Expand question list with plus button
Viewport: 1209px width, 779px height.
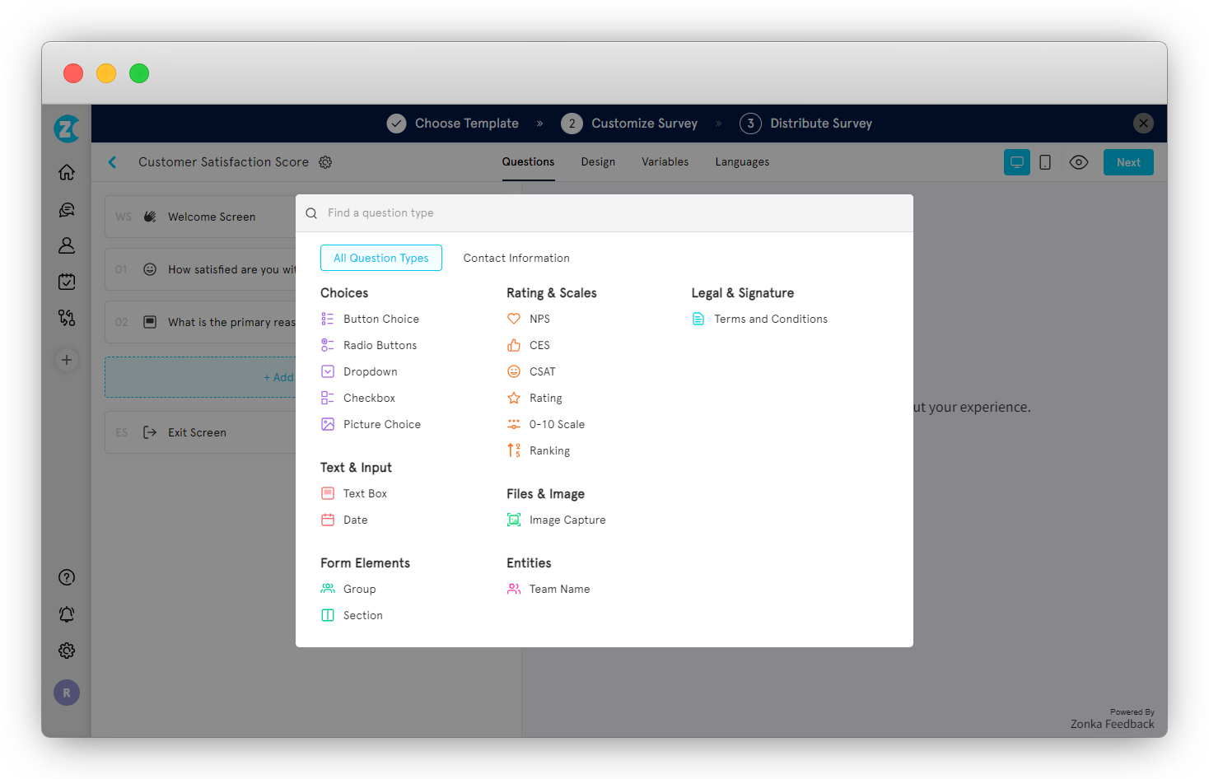pyautogui.click(x=67, y=360)
